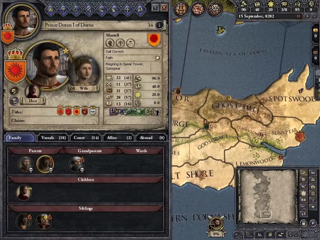Toggle the outliner list button

click(249, 234)
